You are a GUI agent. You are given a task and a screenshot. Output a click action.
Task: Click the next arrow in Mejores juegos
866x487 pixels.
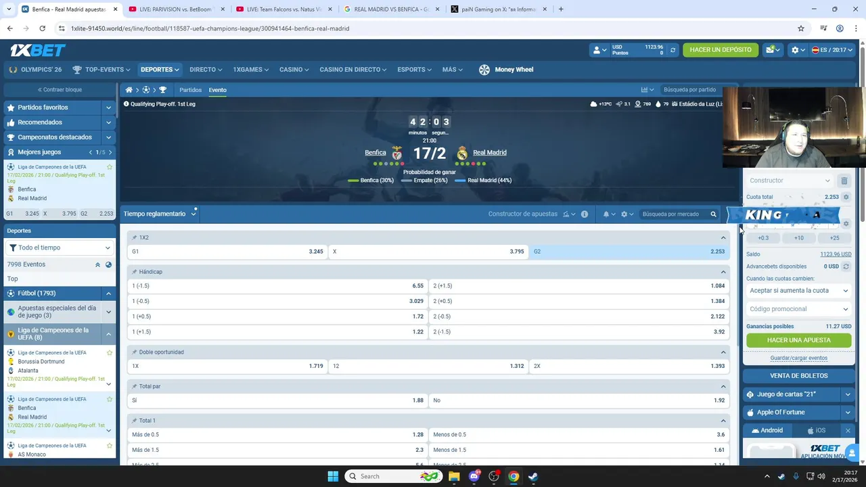[110, 152]
